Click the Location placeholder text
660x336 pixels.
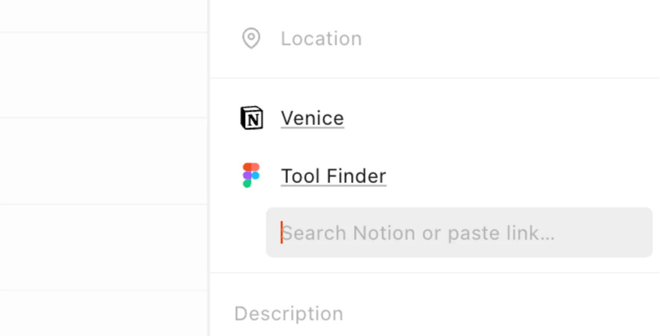pyautogui.click(x=321, y=38)
